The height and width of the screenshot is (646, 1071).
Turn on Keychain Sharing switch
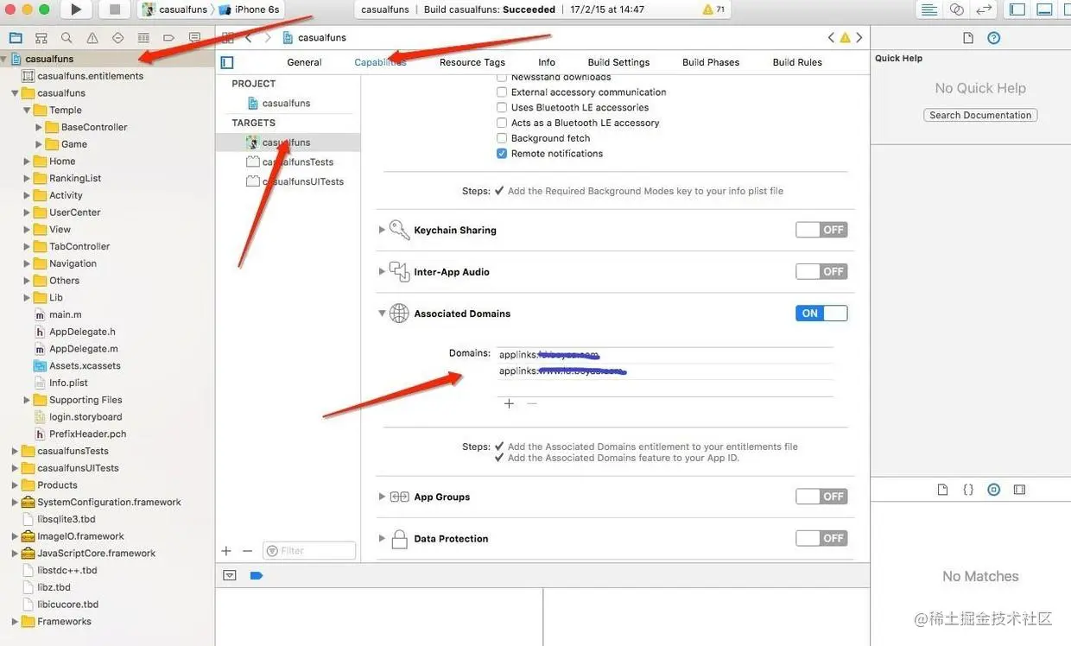pyautogui.click(x=821, y=230)
